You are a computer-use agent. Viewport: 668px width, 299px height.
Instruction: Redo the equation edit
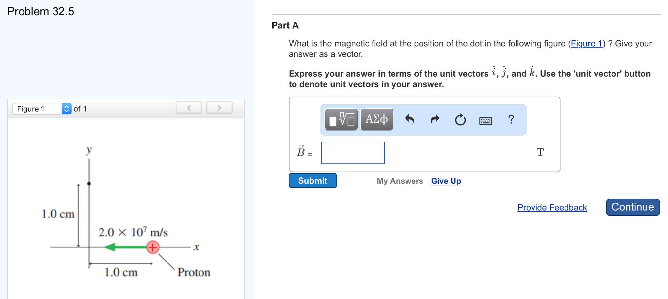pos(435,120)
